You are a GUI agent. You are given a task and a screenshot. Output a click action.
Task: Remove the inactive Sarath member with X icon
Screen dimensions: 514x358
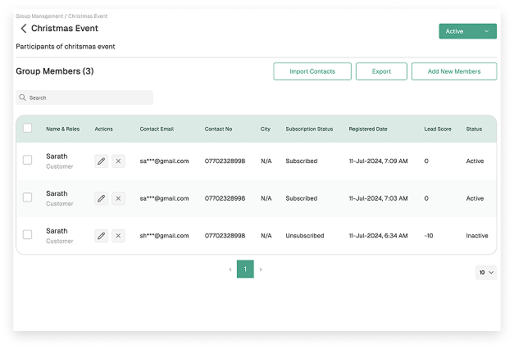118,236
